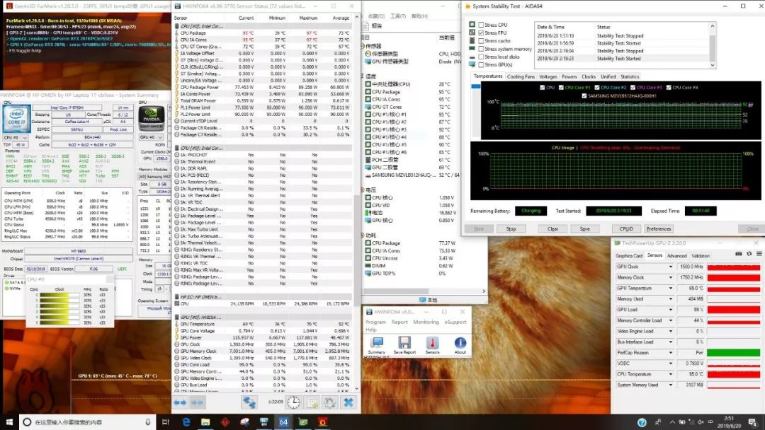Switch to Voltages tab in AIDA64

[x=548, y=76]
